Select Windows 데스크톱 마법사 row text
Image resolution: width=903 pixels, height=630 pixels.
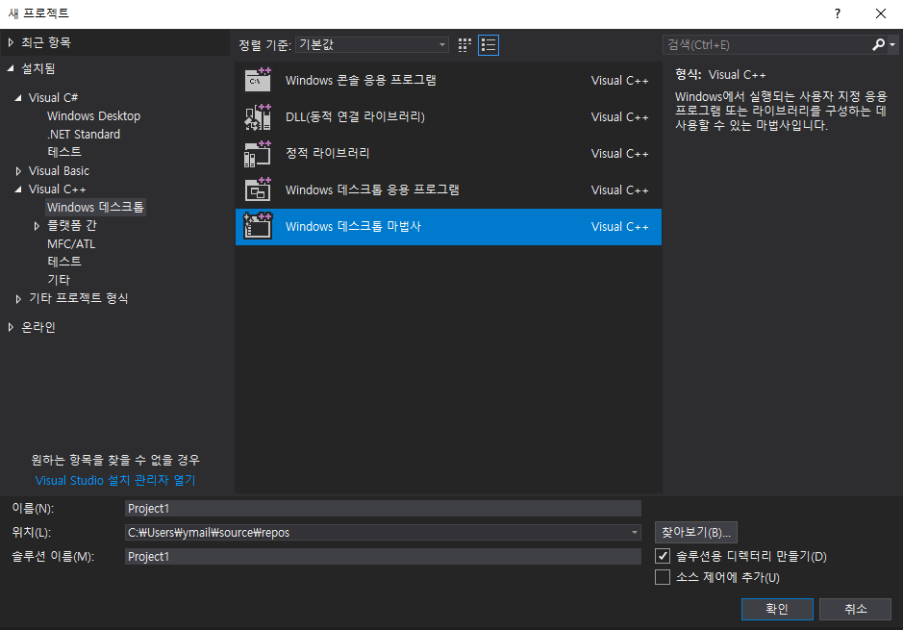pyautogui.click(x=353, y=226)
